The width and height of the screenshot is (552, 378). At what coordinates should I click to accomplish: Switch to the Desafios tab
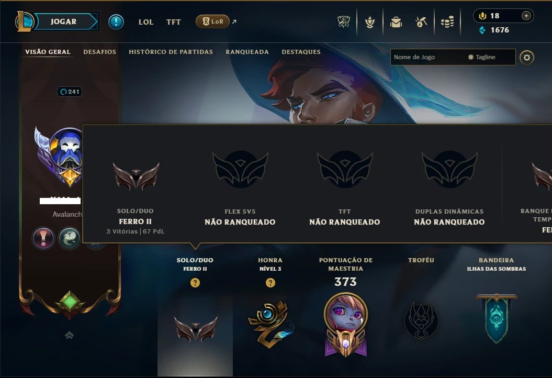coord(99,52)
